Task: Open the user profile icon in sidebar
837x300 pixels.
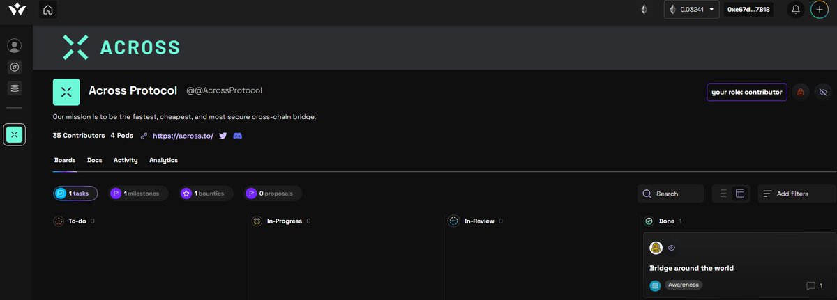Action: click(15, 46)
